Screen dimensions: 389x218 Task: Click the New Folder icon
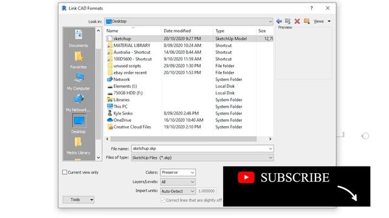pos(306,21)
